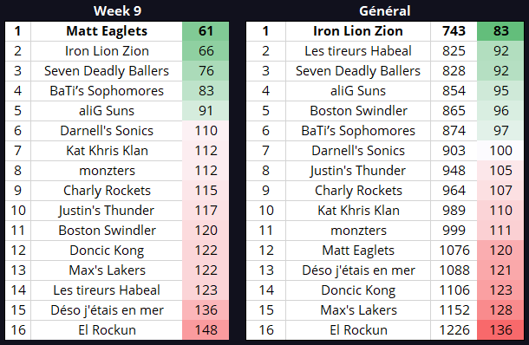This screenshot has height=345, width=529.
Task: Open Seven Deadly Ballers in Week 9
Action: click(107, 71)
